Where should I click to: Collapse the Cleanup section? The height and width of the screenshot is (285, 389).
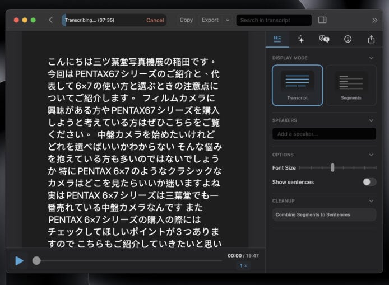pyautogui.click(x=371, y=200)
